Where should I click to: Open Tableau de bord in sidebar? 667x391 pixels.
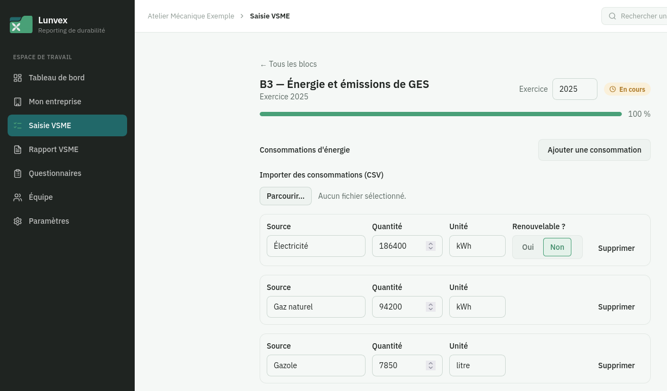(67, 78)
